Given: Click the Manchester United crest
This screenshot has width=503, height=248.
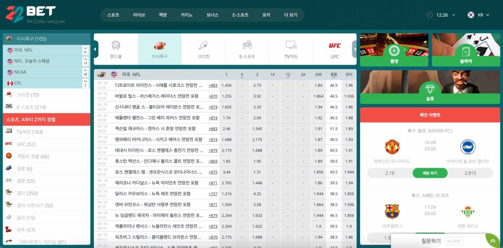Looking at the screenshot, I should [392, 147].
